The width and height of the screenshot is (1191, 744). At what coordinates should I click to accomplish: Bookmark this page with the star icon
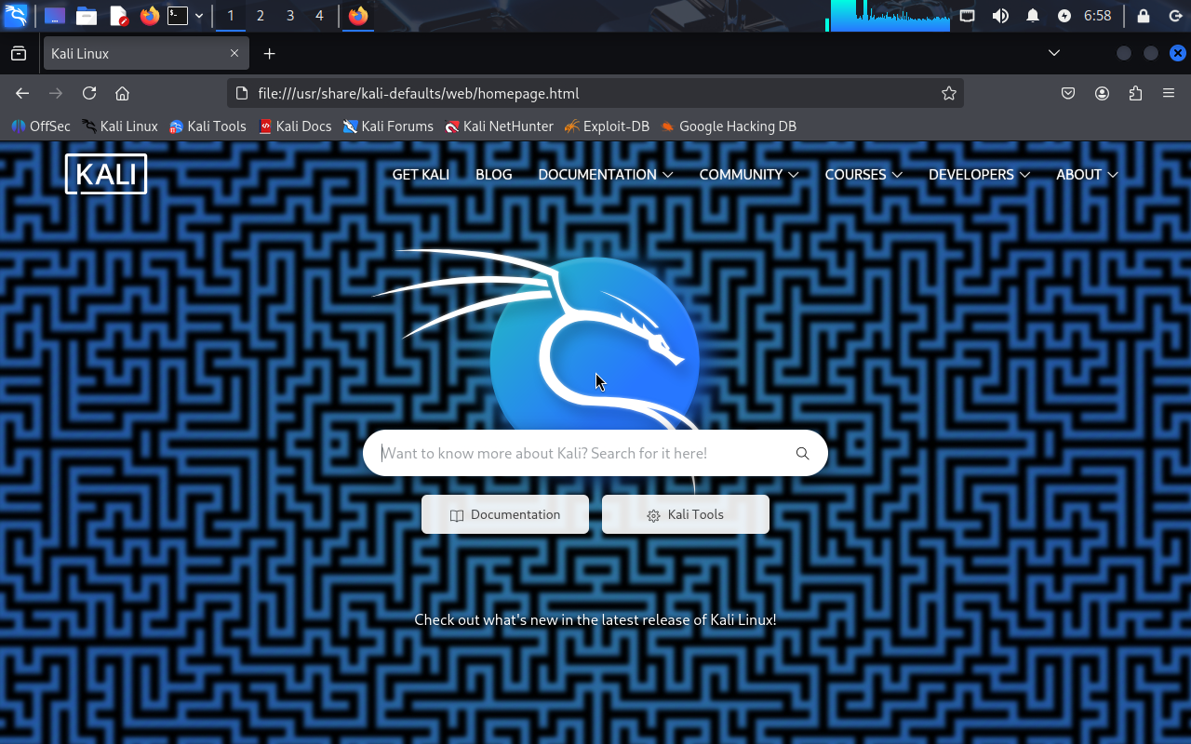coord(948,93)
